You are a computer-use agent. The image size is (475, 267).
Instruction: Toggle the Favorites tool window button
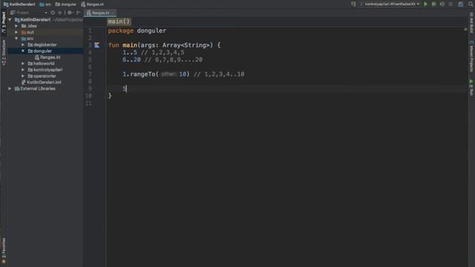coord(4,251)
